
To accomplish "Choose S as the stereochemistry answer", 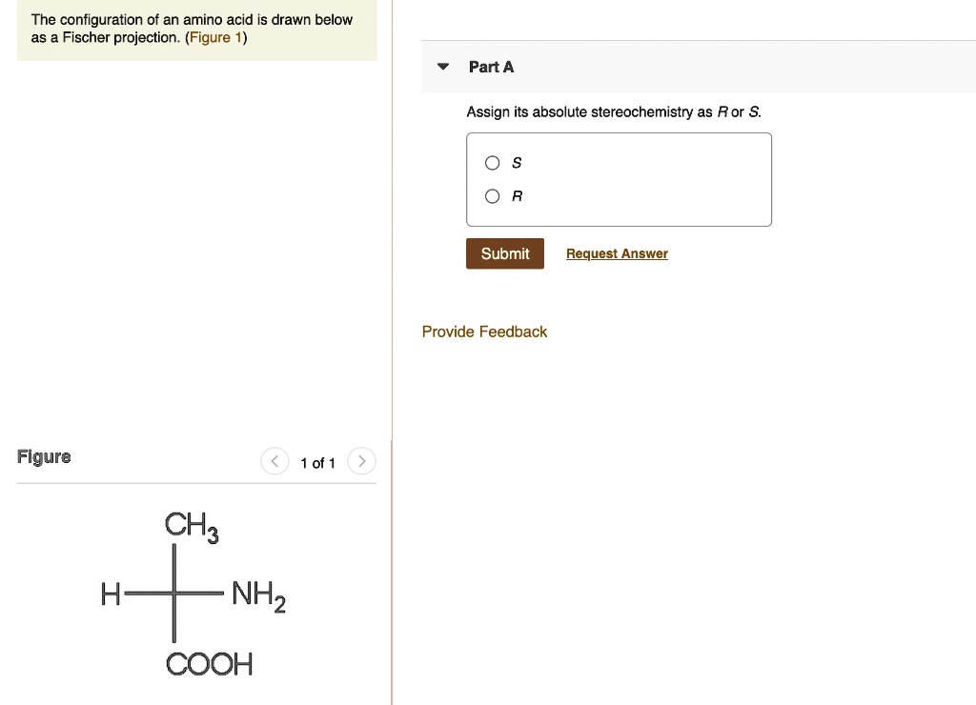I will click(x=492, y=163).
